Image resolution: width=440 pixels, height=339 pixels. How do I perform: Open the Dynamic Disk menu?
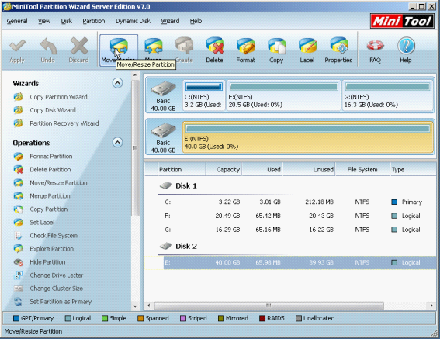[x=133, y=21]
